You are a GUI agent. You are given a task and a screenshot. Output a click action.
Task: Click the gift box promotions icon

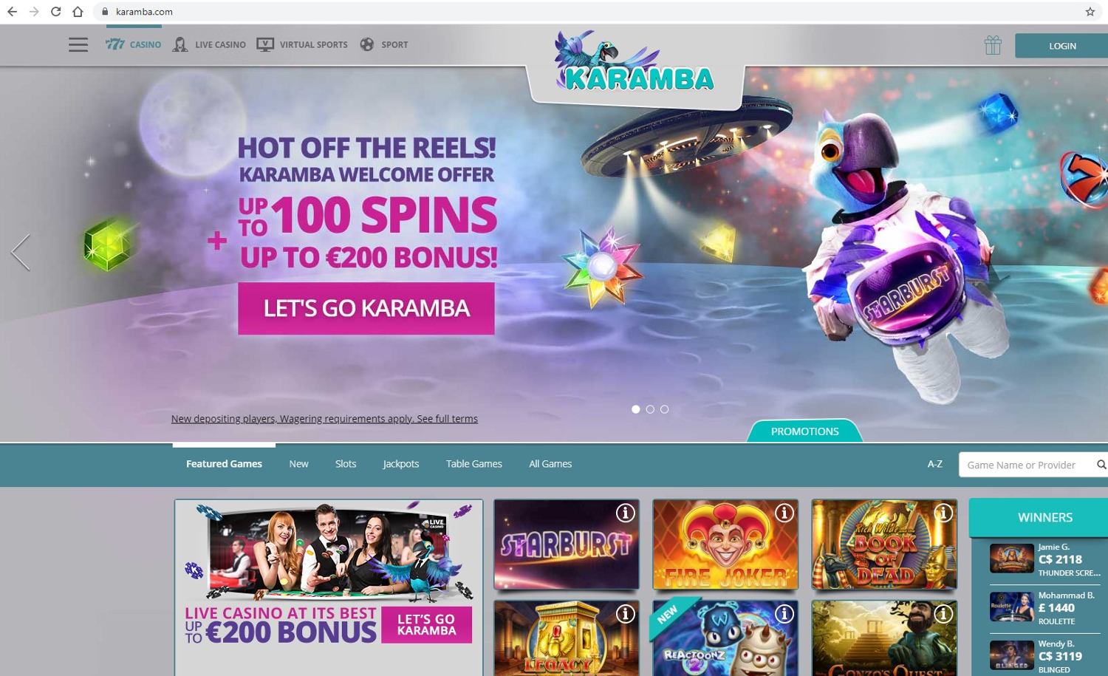coord(993,45)
